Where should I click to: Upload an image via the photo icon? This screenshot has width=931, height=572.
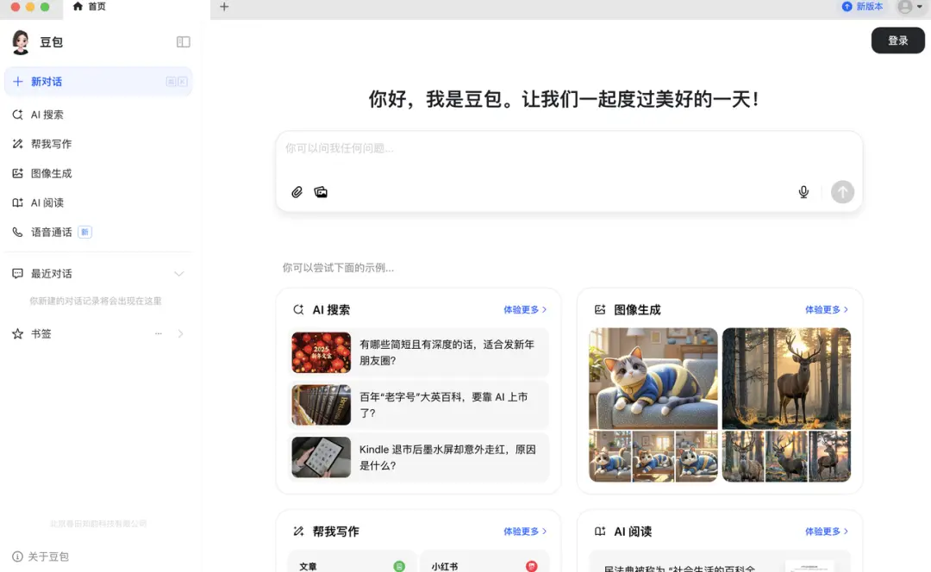tap(321, 191)
